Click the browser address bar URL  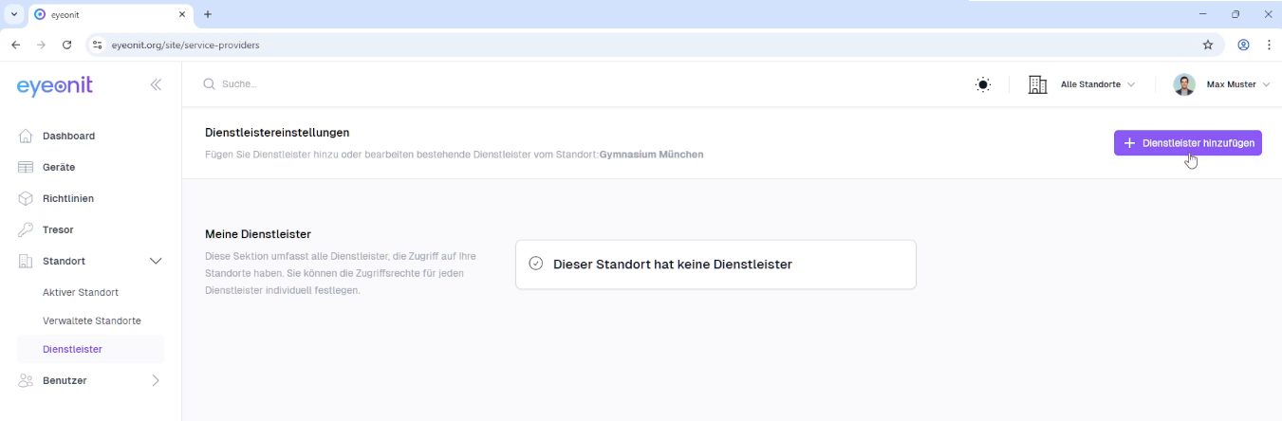click(x=185, y=45)
